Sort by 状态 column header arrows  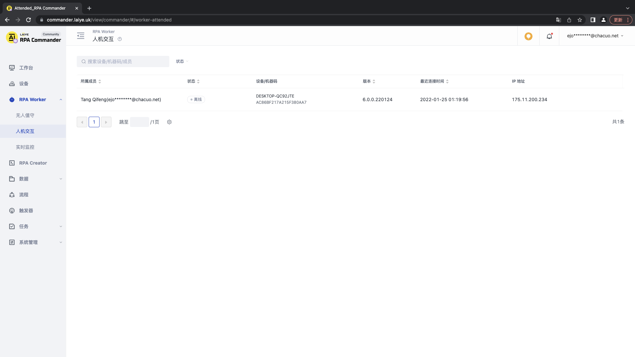coord(198,81)
